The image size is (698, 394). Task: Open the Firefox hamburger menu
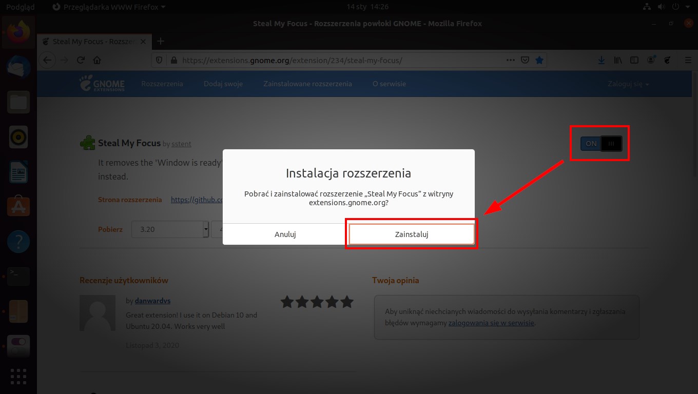(x=688, y=60)
